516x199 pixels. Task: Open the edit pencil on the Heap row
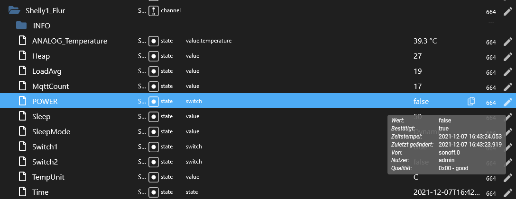coord(507,57)
